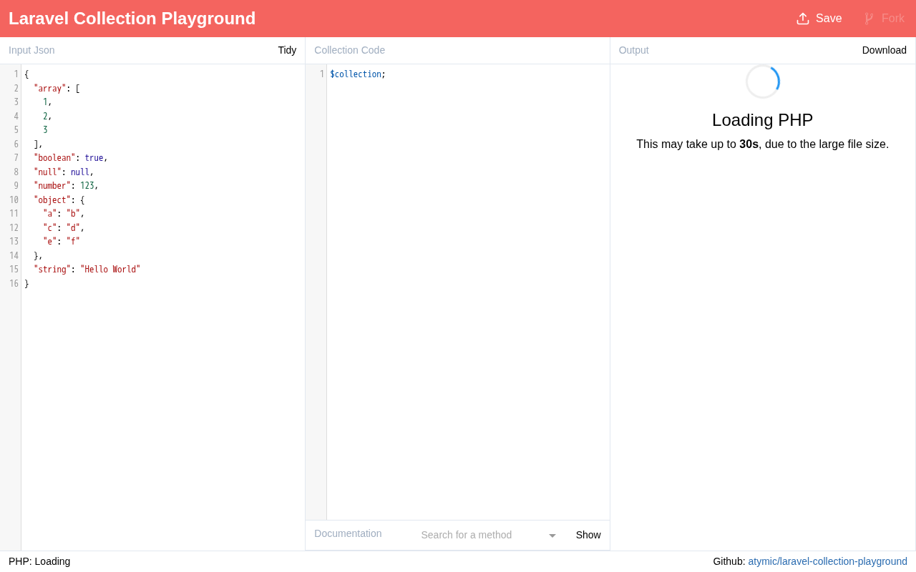Image resolution: width=916 pixels, height=572 pixels.
Task: Click the Save button label
Action: (x=829, y=19)
